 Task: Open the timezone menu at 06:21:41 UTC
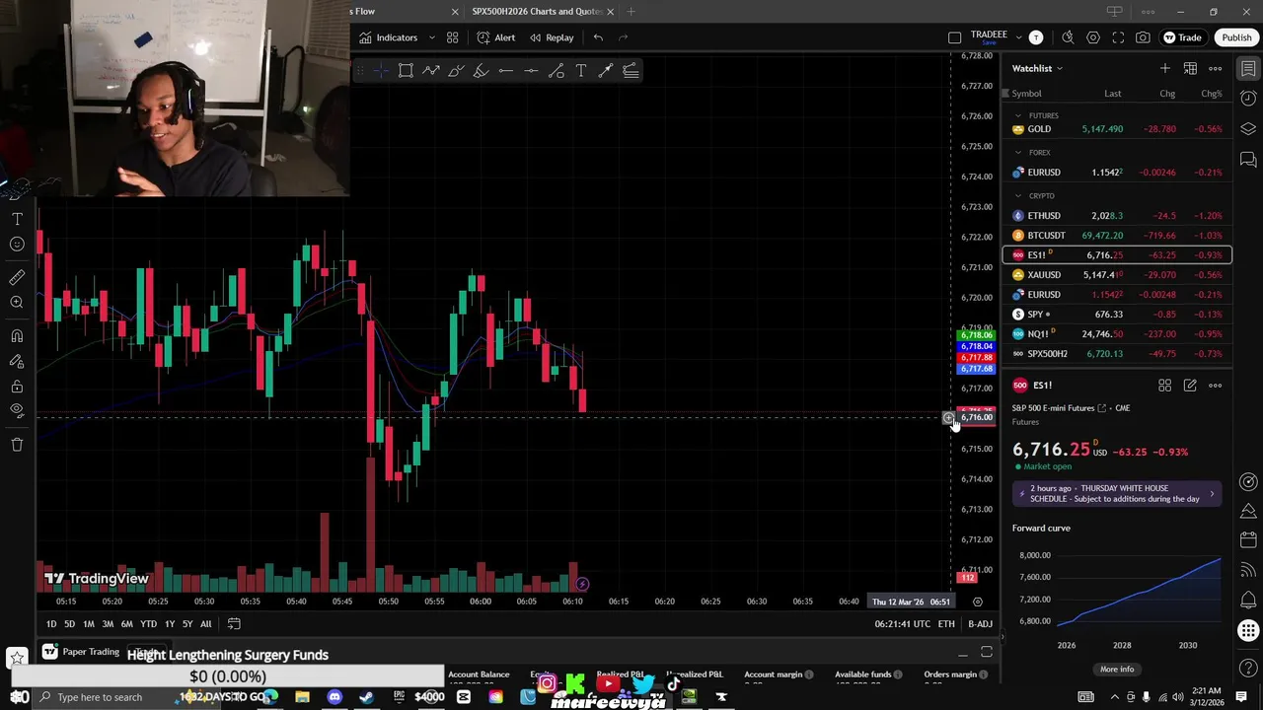coord(902,624)
